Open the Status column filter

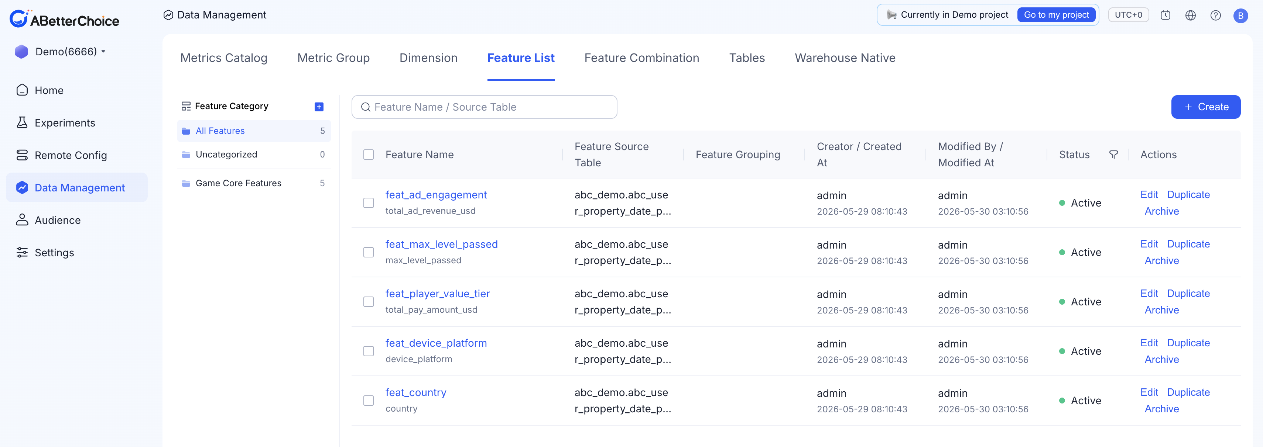[1113, 154]
